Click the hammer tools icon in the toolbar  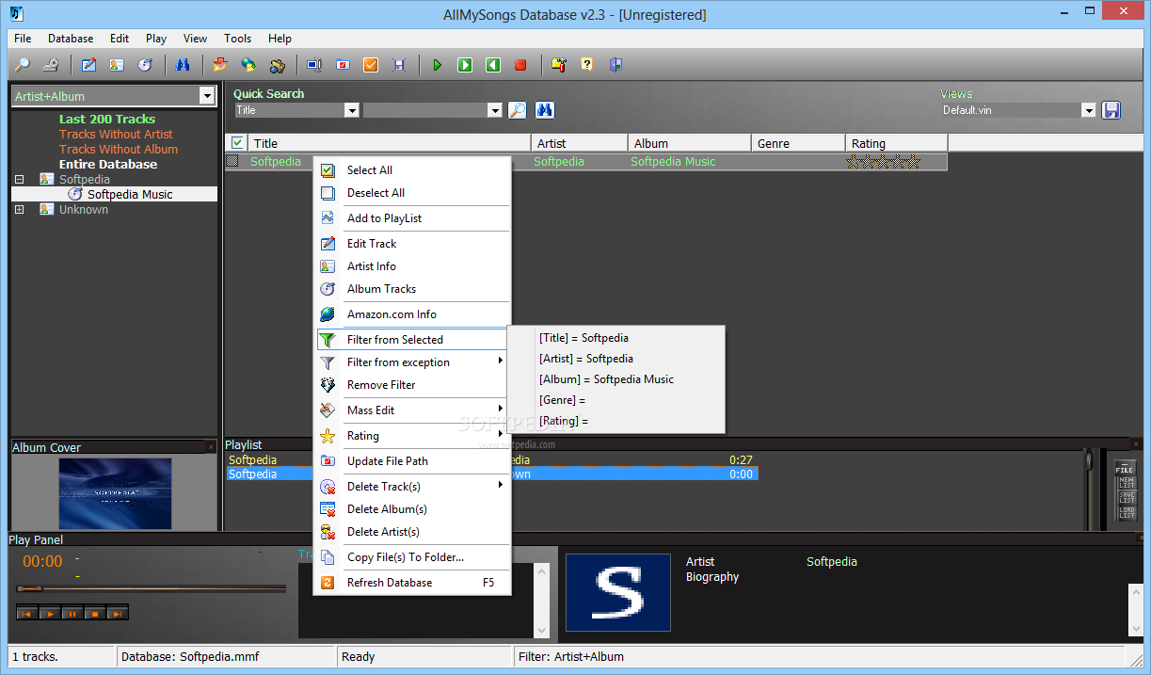(559, 65)
